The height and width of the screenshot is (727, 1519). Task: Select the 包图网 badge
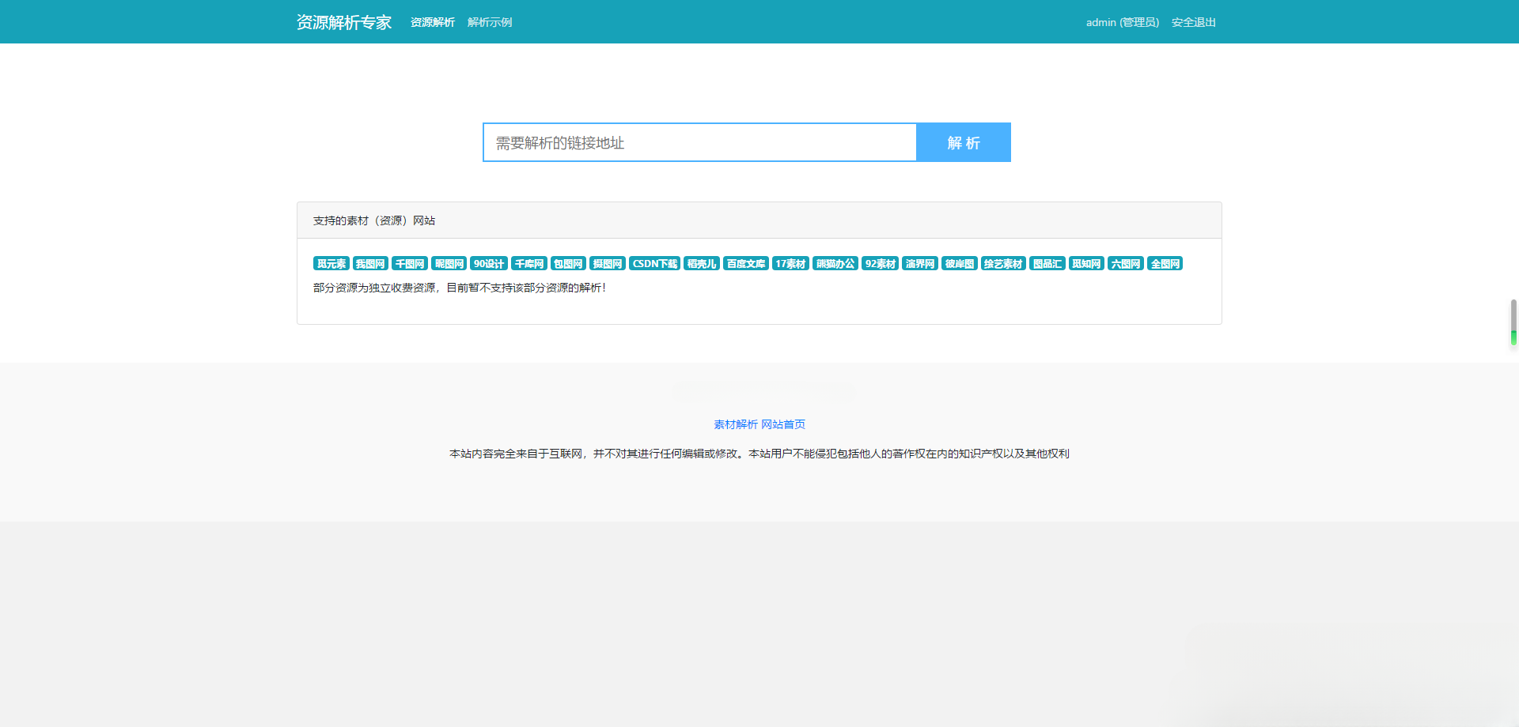(567, 263)
